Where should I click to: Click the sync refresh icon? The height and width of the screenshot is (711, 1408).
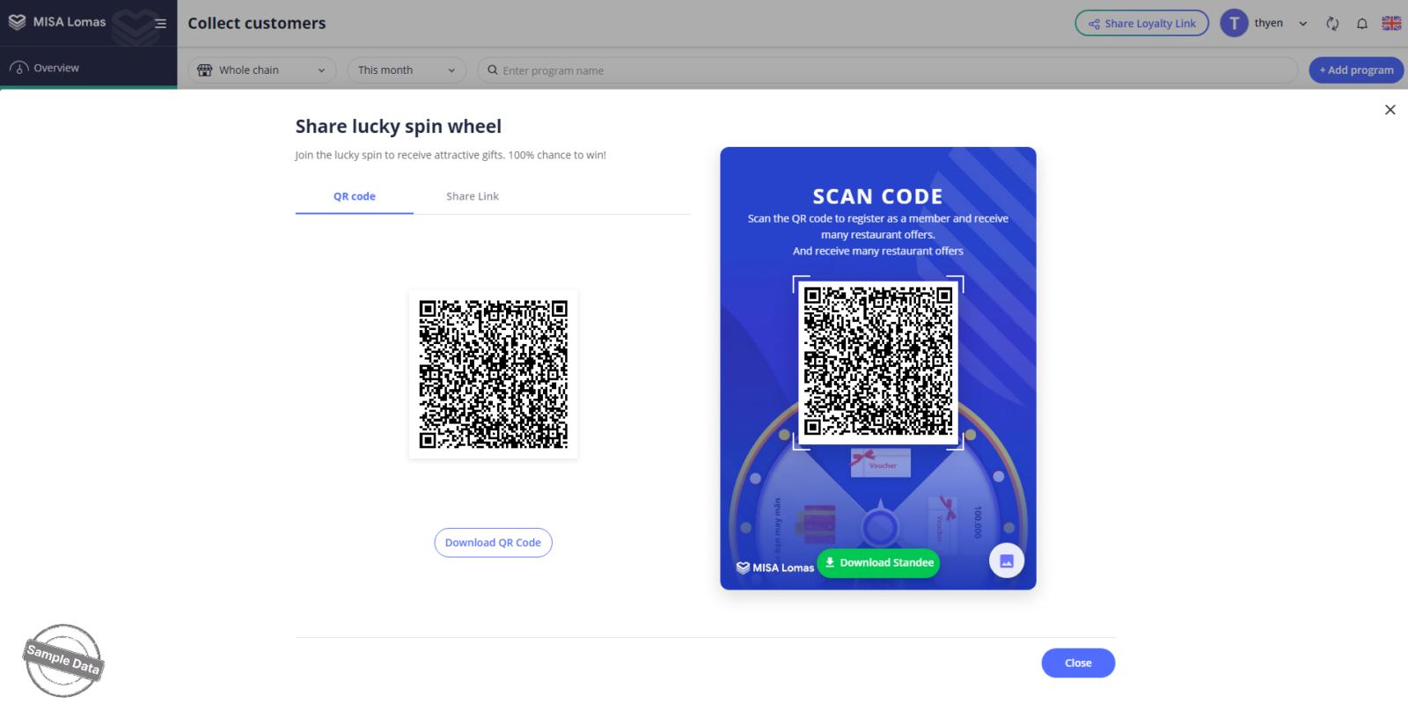[x=1332, y=24]
